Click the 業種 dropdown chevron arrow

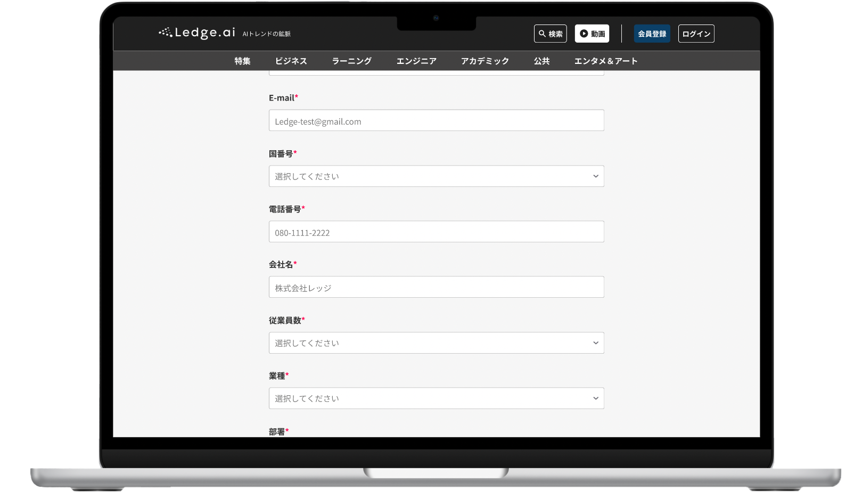tap(595, 398)
